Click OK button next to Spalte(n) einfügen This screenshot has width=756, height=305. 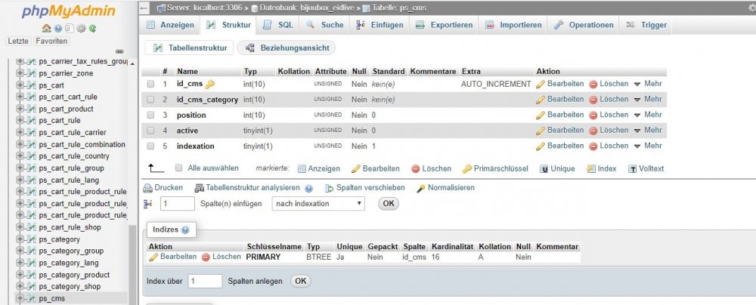(x=389, y=203)
